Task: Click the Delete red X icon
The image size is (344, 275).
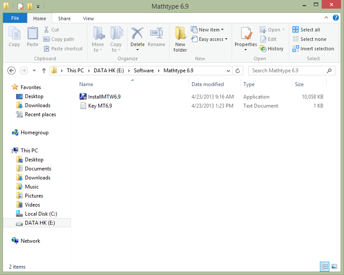Action: pyautogui.click(x=137, y=34)
